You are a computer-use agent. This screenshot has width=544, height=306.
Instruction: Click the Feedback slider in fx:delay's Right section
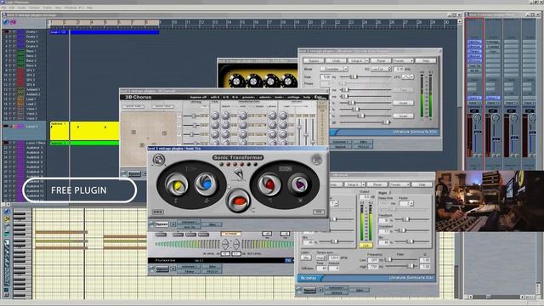point(411,219)
